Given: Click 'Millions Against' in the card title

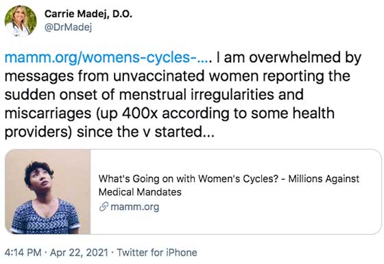Looking at the screenshot, I should pos(324,179).
